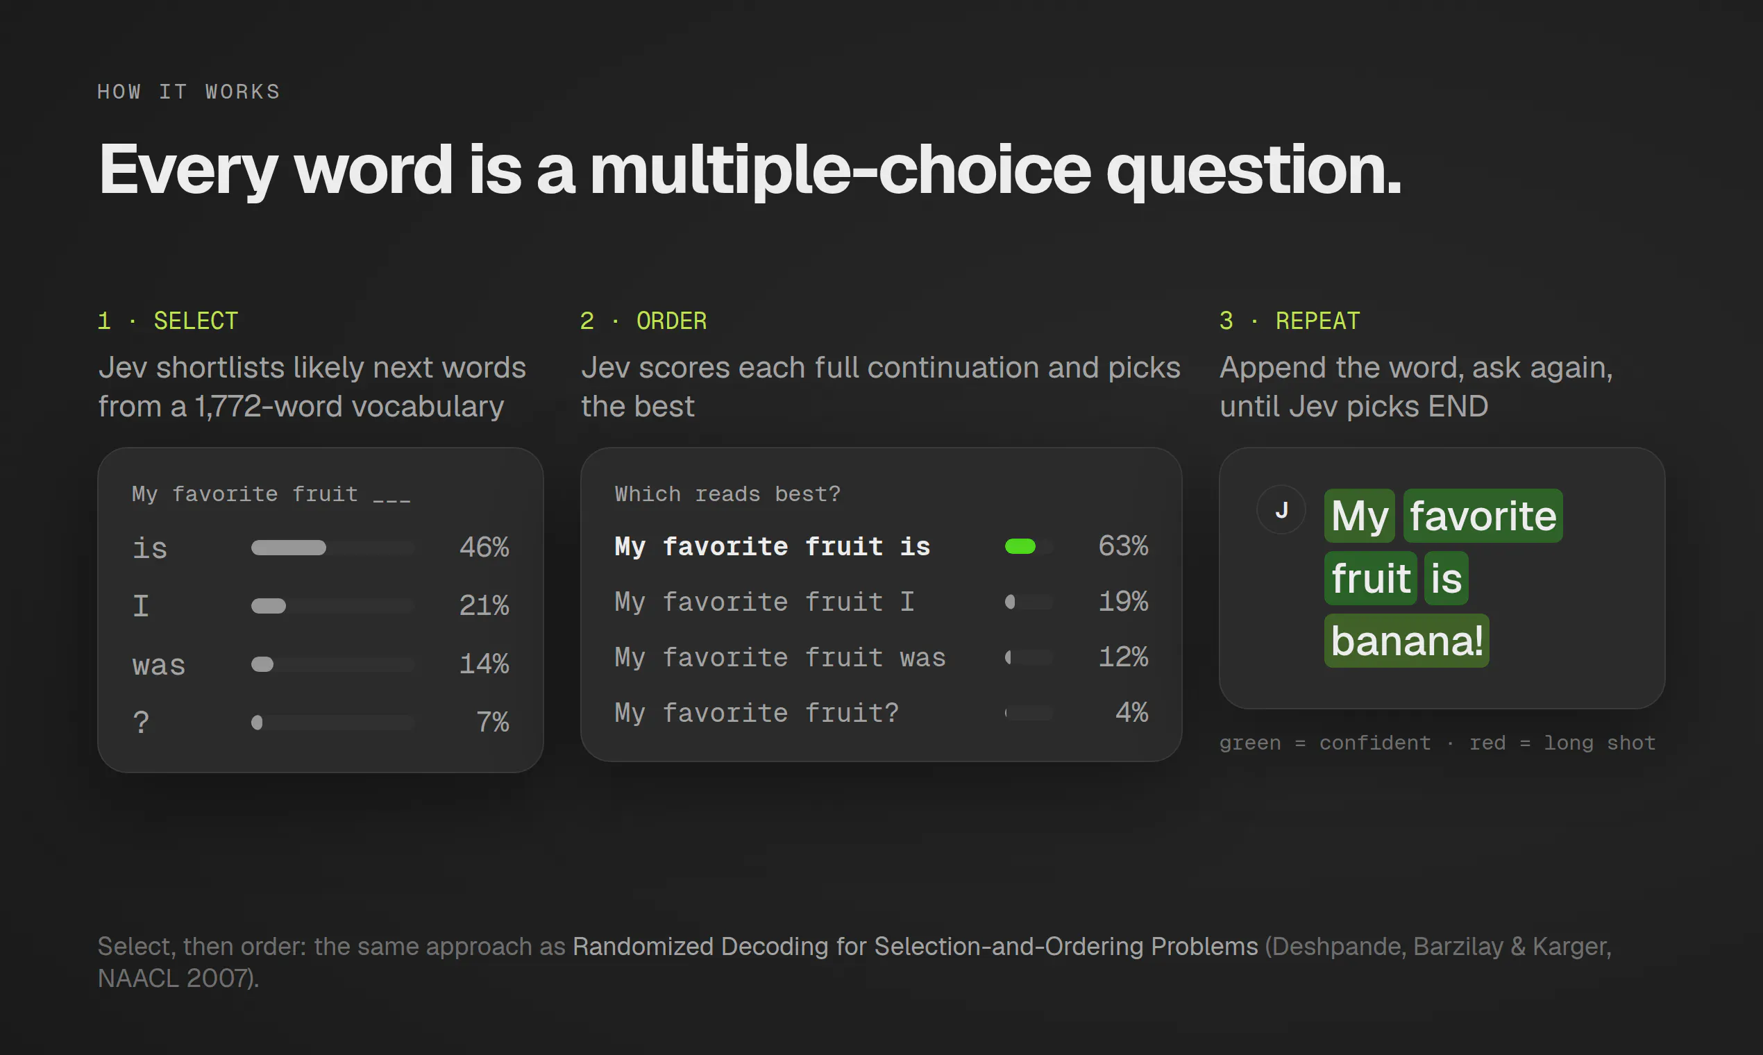1763x1055 pixels.
Task: Click the green 'My' word chip
Action: 1359,516
